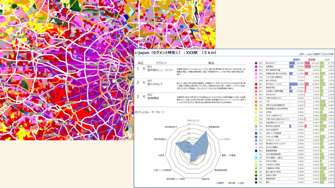The height and width of the screenshot is (188, 335).
Task: Click the G01 blue legend dot
Action: point(256,136)
